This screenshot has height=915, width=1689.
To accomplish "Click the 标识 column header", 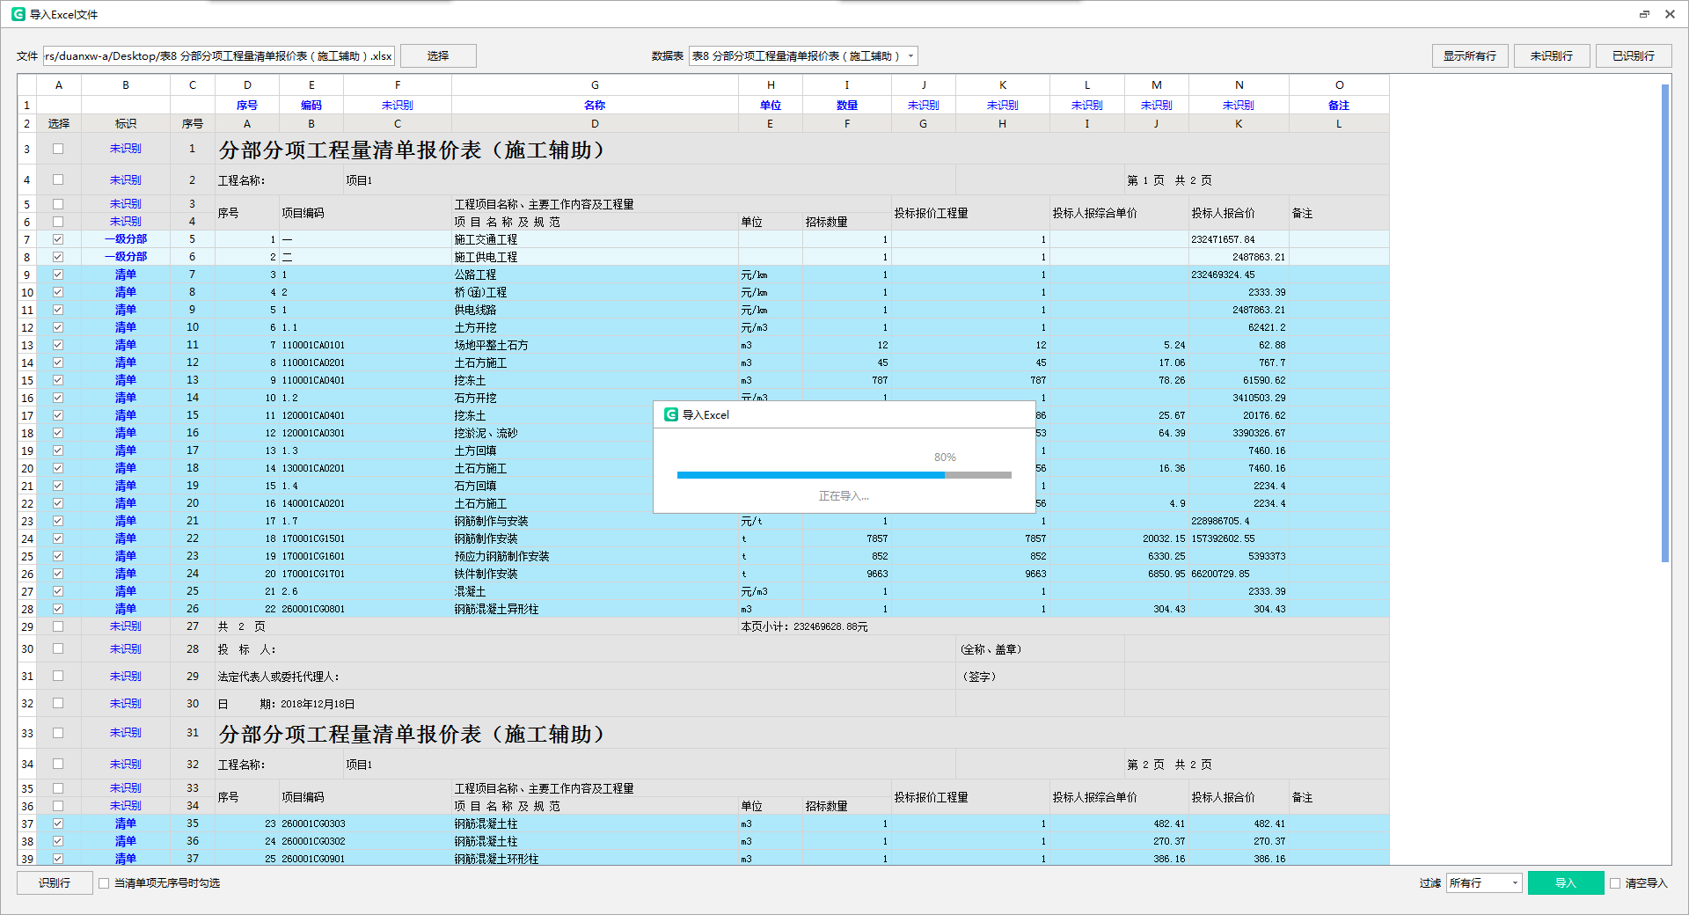I will click(126, 124).
